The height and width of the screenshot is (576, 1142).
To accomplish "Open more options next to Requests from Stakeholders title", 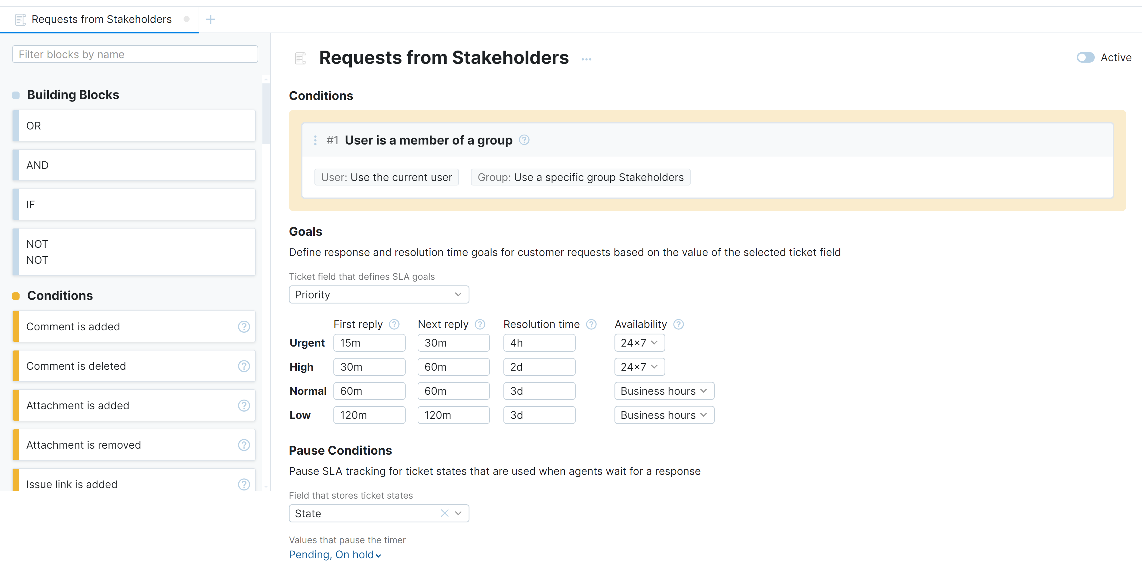I will [586, 58].
